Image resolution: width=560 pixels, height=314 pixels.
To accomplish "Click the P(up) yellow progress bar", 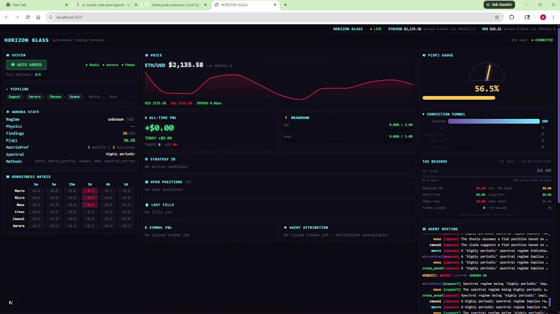I will pyautogui.click(x=459, y=98).
